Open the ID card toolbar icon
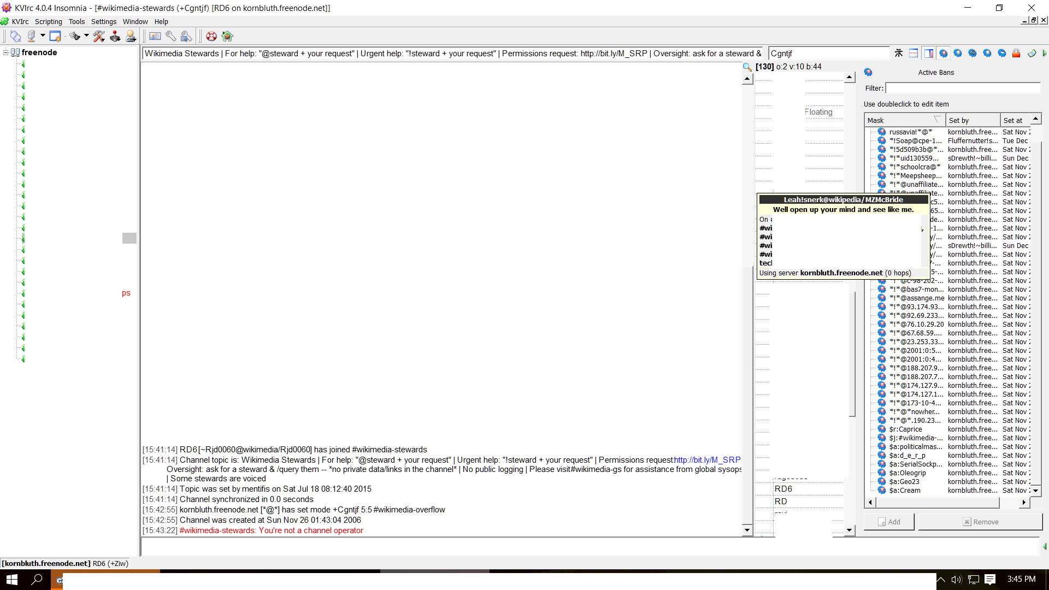The height and width of the screenshot is (590, 1049). tap(155, 36)
